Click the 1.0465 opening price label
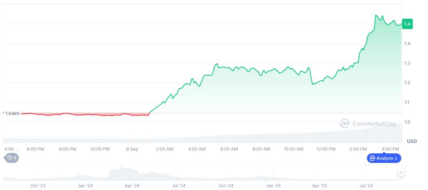Screen dimensions: 428x190 [12, 114]
